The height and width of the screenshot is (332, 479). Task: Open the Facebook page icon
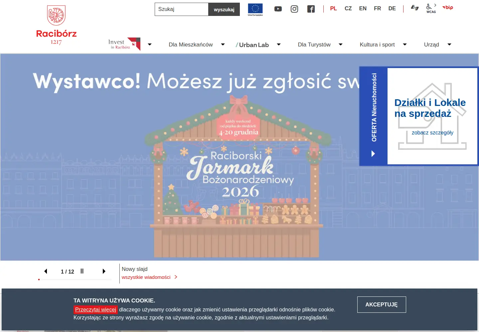pyautogui.click(x=311, y=9)
